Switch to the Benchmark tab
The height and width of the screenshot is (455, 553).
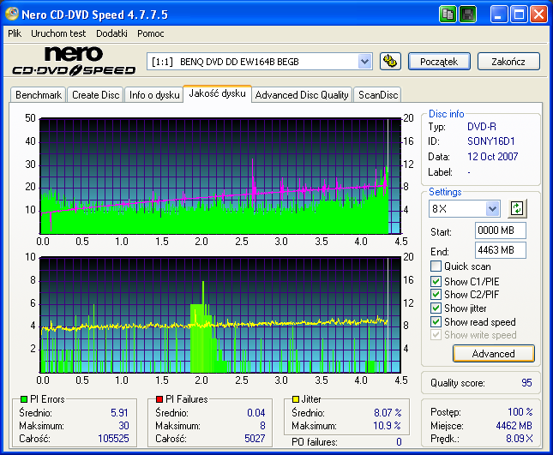click(x=39, y=95)
